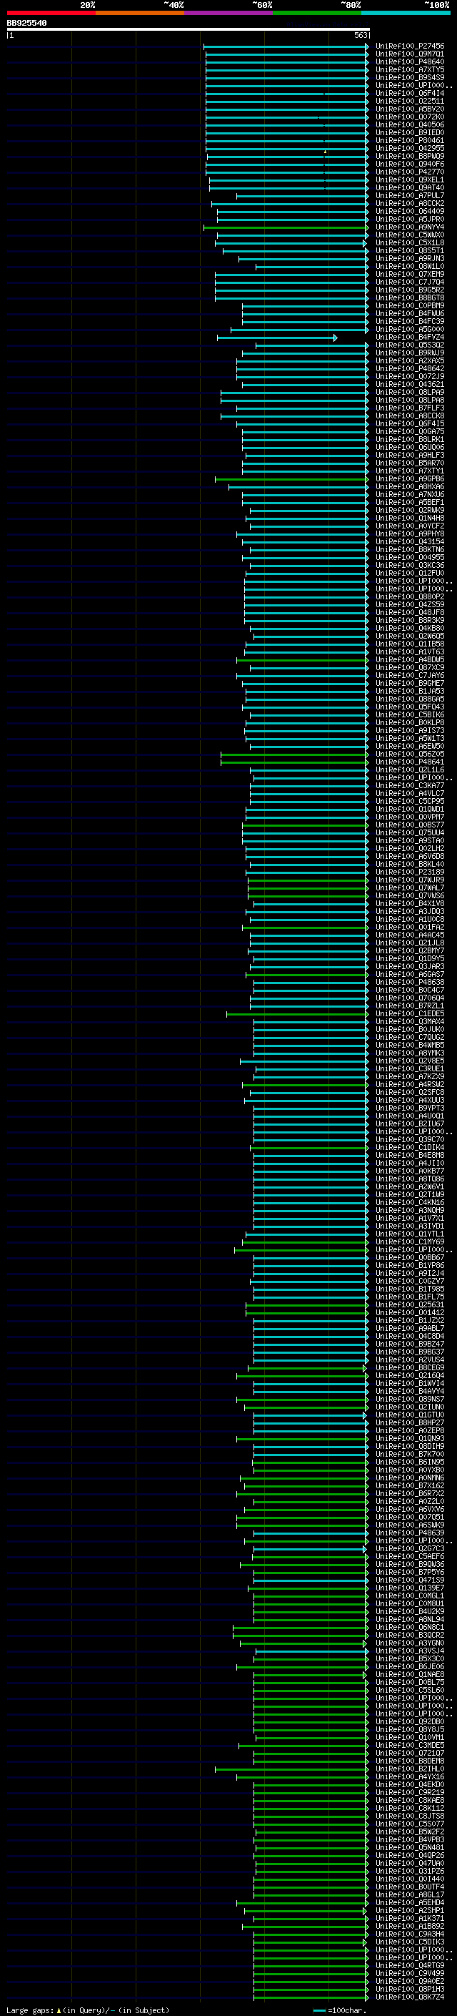
Task: Click the cyan alignment bar for UniRef100_P27456
Action: [286, 46]
